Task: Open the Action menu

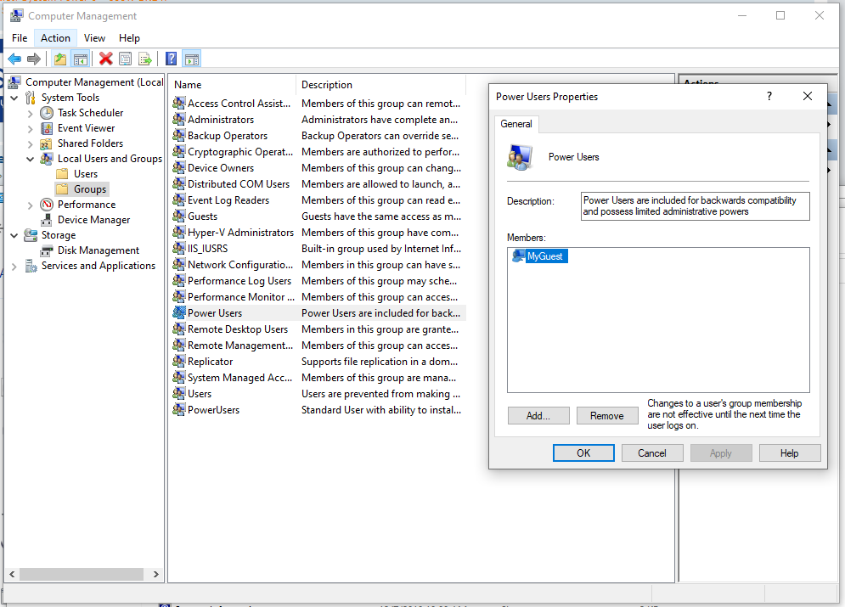Action: 55,38
